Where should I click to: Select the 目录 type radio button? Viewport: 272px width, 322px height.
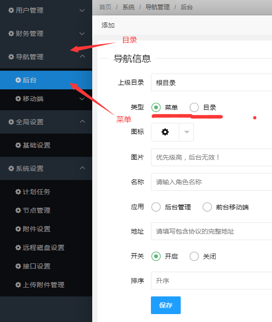click(x=194, y=107)
